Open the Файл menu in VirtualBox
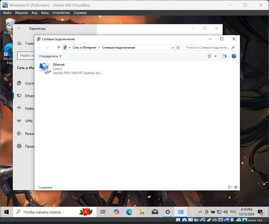This screenshot has width=269, height=224. click(x=7, y=13)
